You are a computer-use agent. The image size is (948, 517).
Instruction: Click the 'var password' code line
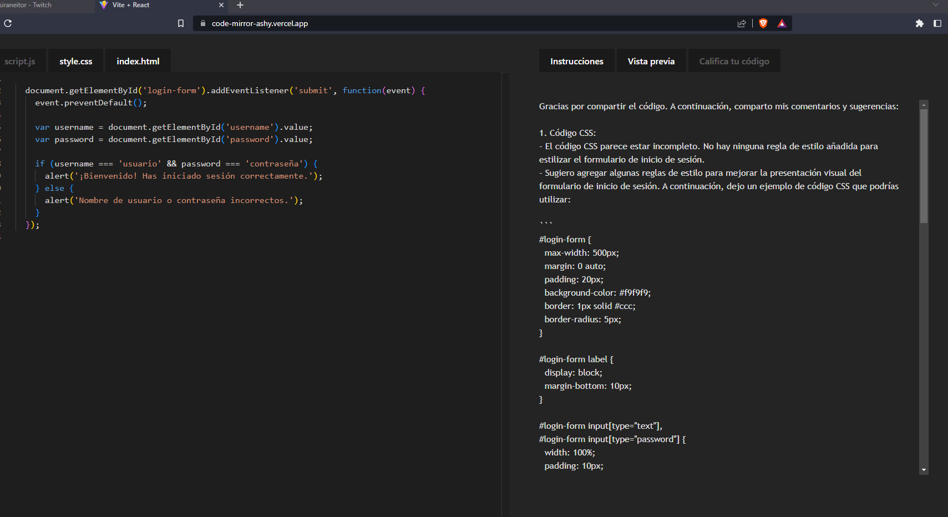pyautogui.click(x=174, y=139)
